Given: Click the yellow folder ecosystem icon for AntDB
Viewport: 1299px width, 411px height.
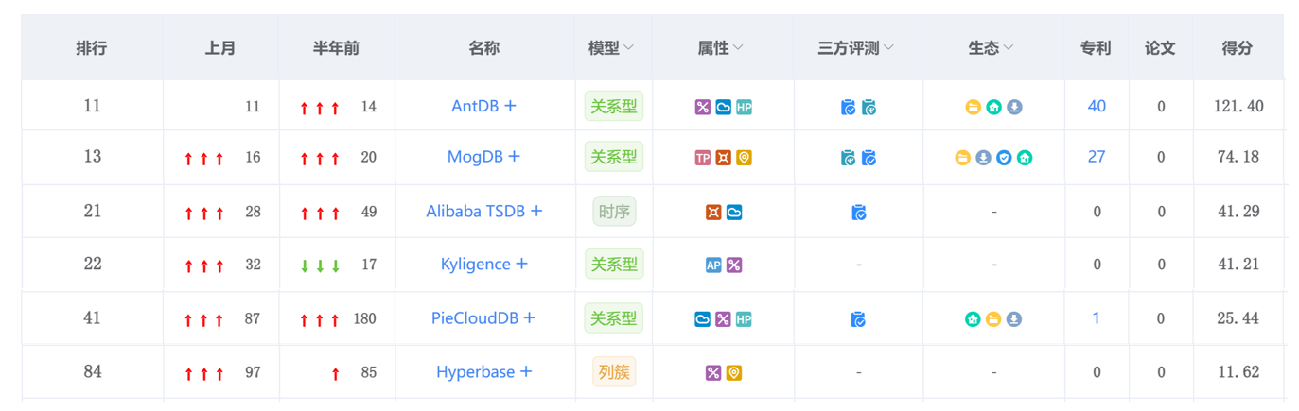Looking at the screenshot, I should pyautogui.click(x=973, y=107).
